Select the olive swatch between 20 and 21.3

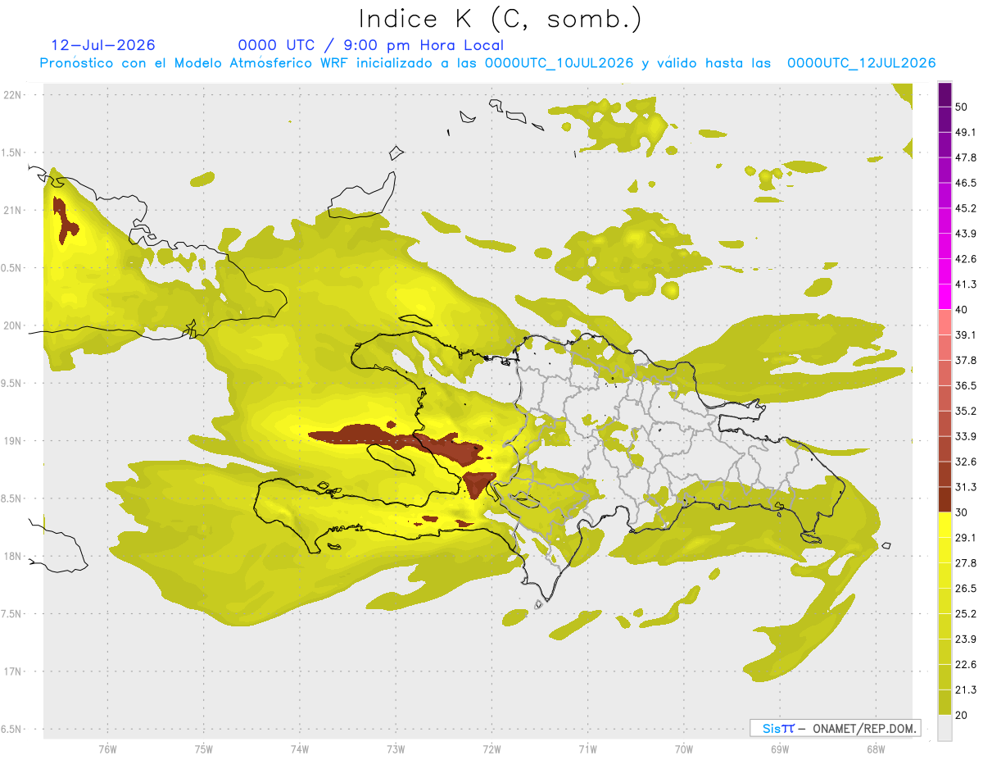[x=945, y=703]
